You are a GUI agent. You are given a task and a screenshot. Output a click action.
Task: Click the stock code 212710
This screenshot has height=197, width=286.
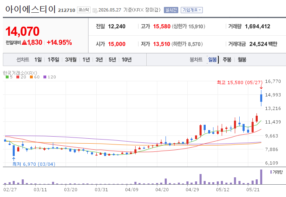coord(66,10)
